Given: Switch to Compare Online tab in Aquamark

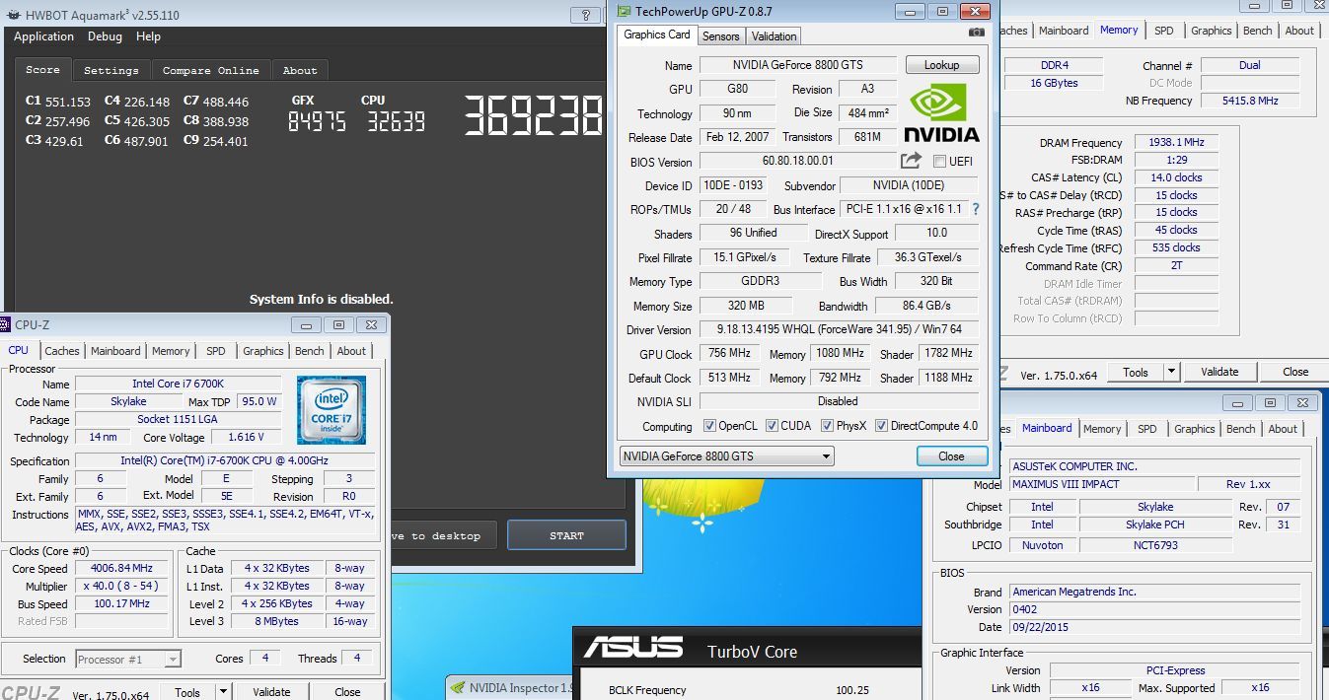Looking at the screenshot, I should point(210,70).
